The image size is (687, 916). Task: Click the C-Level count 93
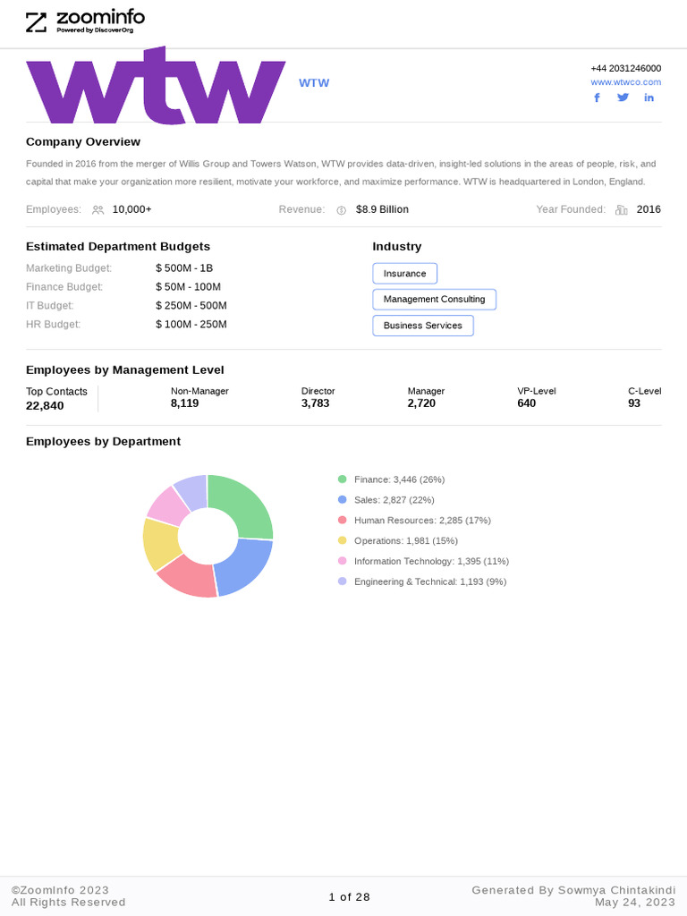634,403
